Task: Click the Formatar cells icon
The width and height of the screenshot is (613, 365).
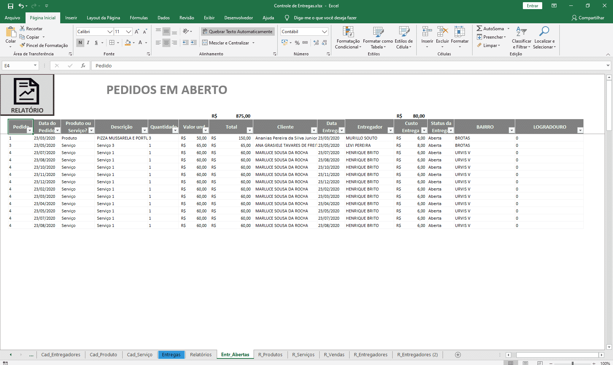Action: point(460,32)
